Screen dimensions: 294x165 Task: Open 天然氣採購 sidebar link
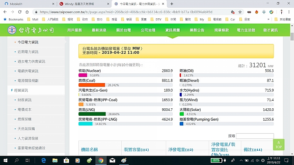(x=26, y=129)
